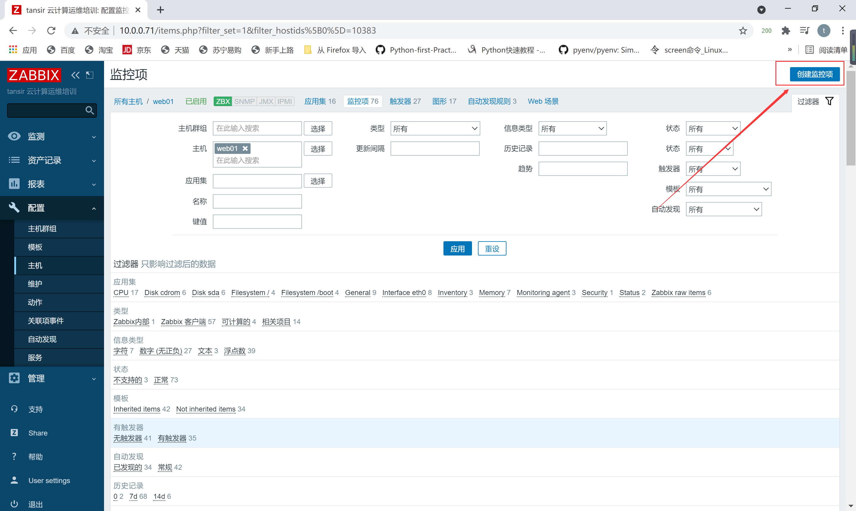
Task: Open the 模板 filter dropdown
Action: tap(728, 189)
